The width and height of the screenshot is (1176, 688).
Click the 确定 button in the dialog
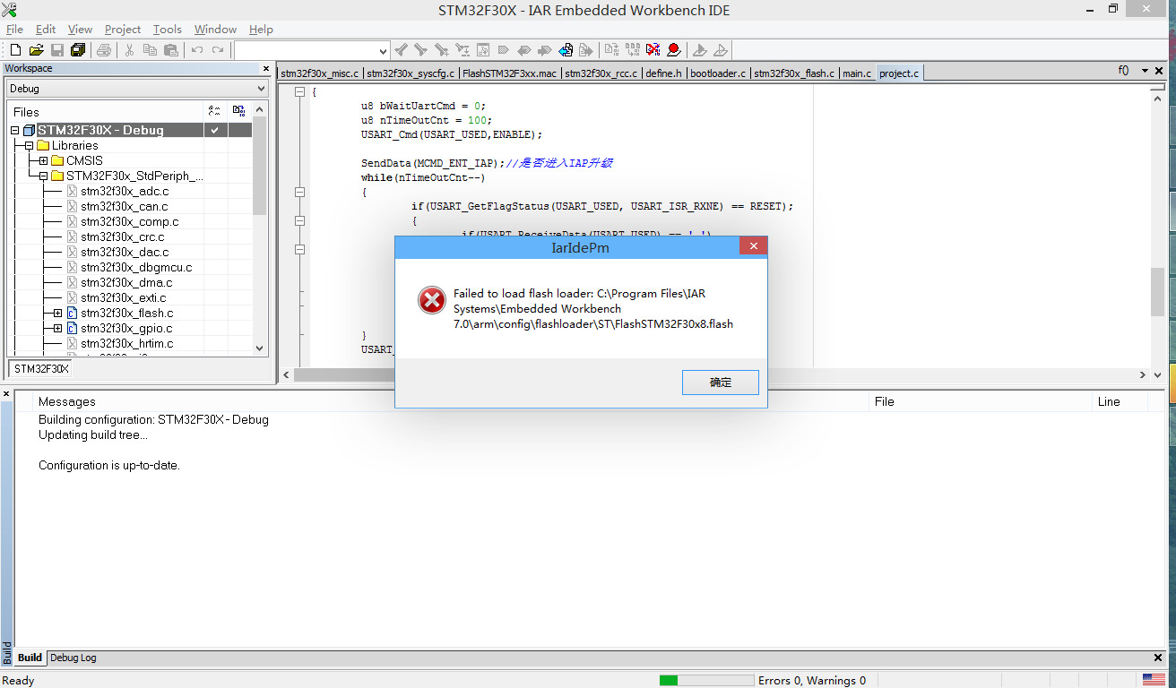point(721,383)
